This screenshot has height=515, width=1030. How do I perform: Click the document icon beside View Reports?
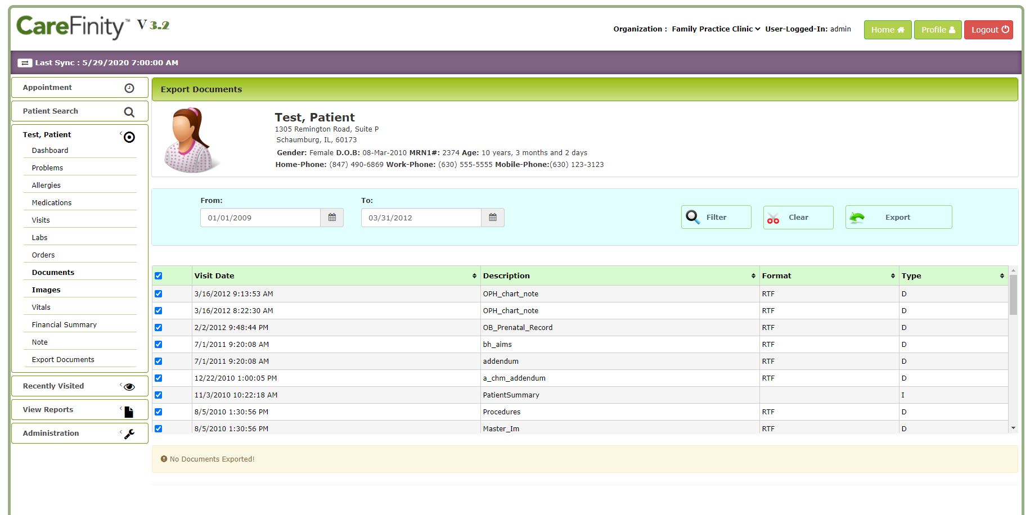click(x=129, y=412)
